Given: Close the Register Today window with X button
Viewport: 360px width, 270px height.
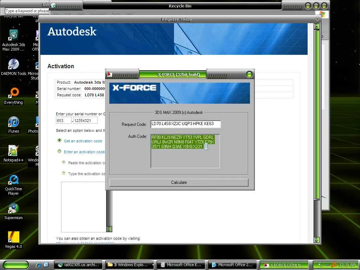Looking at the screenshot, I should [x=317, y=19].
